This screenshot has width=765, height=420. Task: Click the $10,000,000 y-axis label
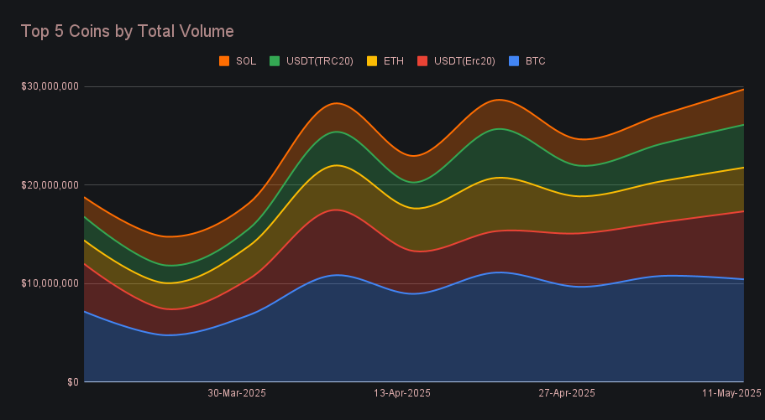click(x=50, y=283)
